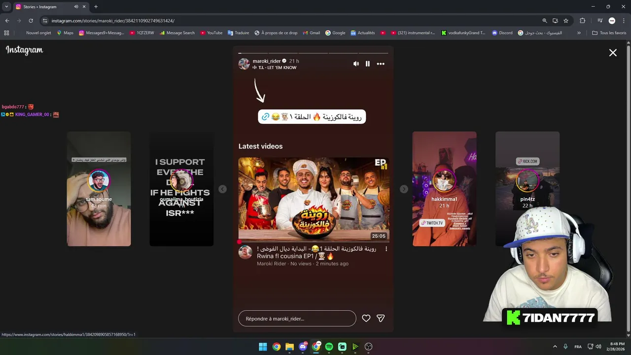The height and width of the screenshot is (355, 631).
Task: Click maroki_rider username in story header
Action: tap(267, 61)
